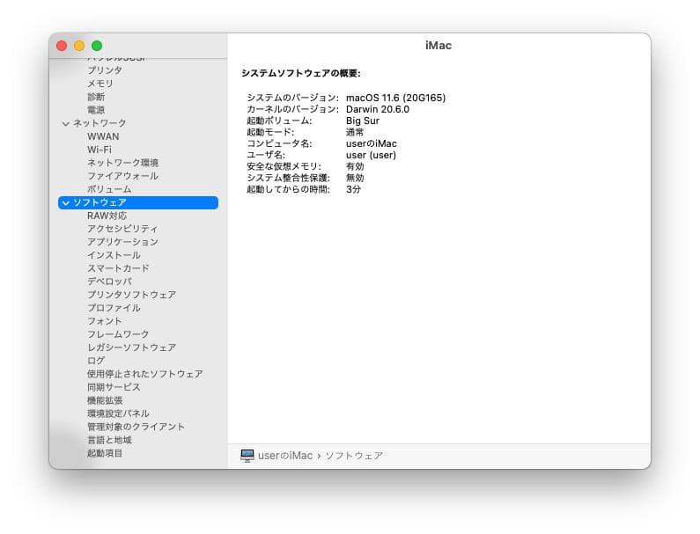Open RAW対応 in the sidebar
Viewport: 700px width, 534px height.
click(107, 216)
